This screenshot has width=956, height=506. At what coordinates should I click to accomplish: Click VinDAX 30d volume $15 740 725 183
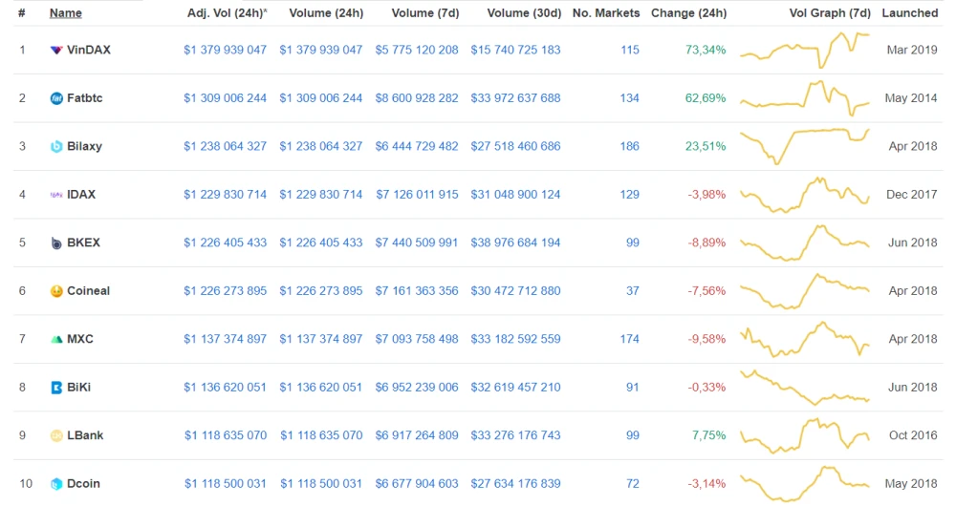click(x=515, y=50)
